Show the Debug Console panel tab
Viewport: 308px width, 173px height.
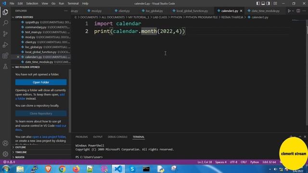pyautogui.click(x=117, y=136)
